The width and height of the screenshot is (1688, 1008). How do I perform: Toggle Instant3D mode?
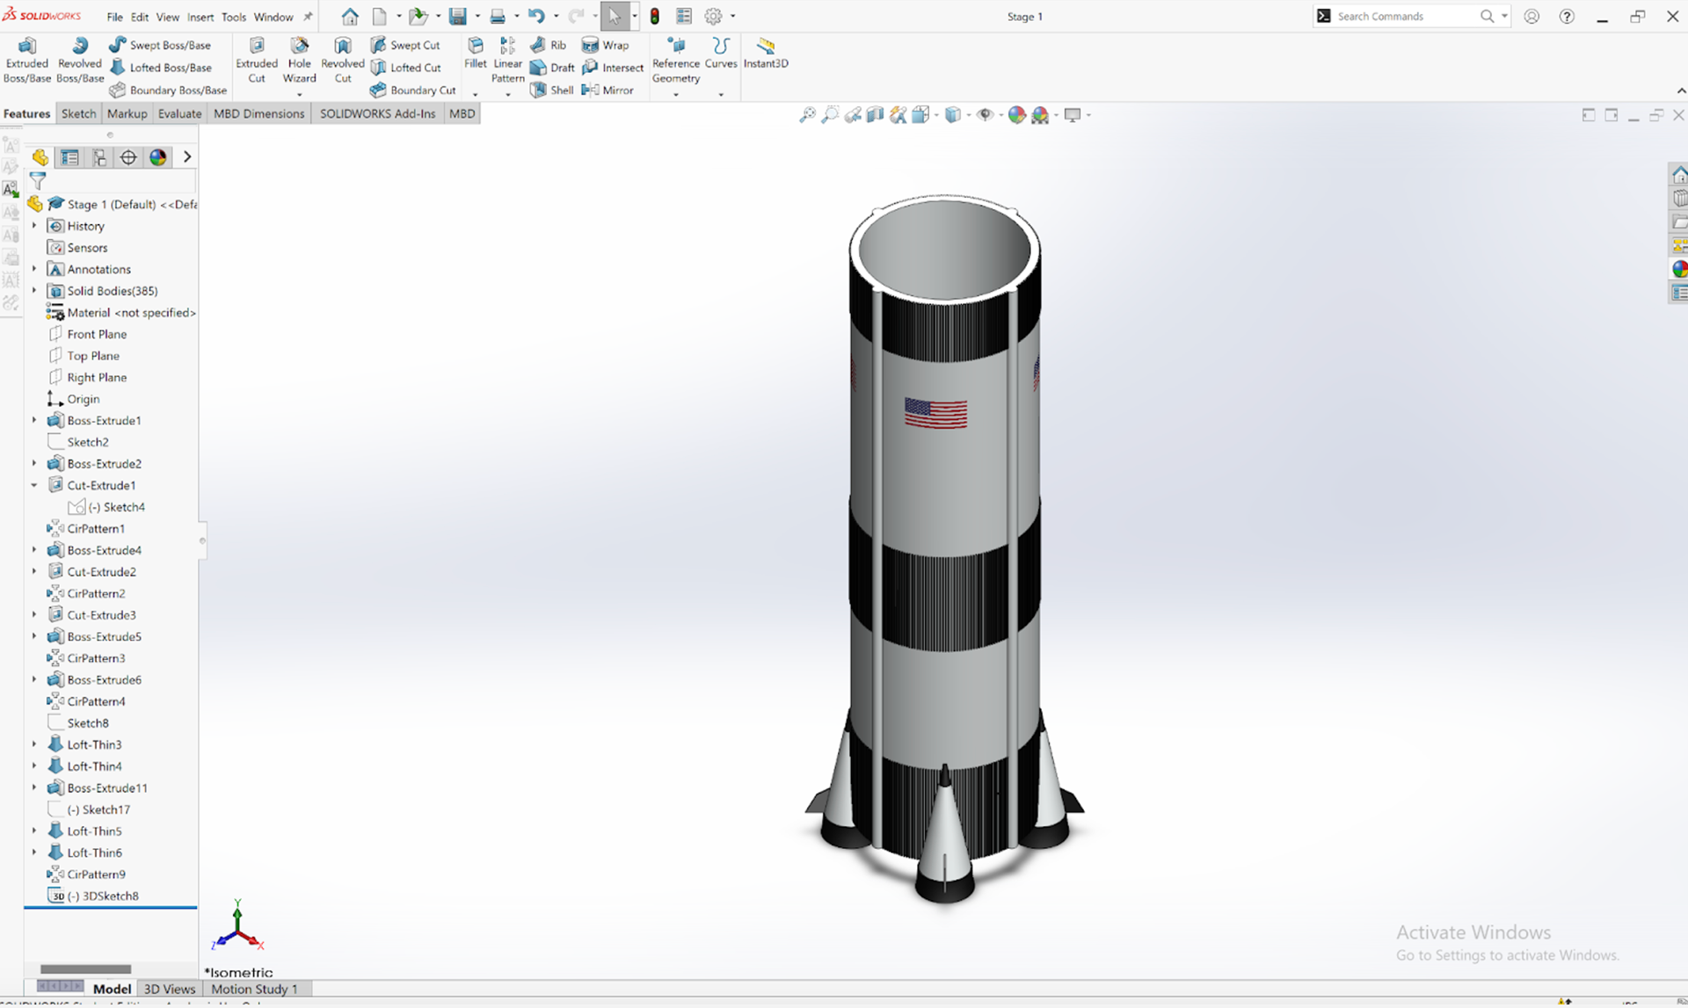[766, 53]
